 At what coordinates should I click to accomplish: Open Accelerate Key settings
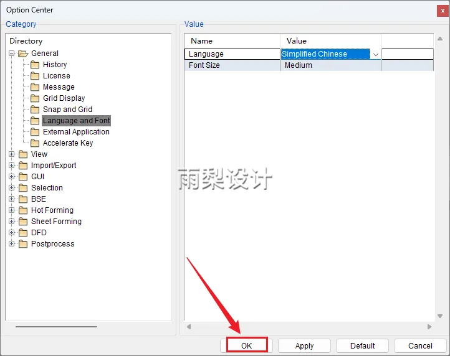pos(68,143)
